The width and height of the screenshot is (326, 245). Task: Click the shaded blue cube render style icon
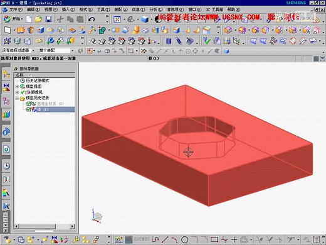145,19
